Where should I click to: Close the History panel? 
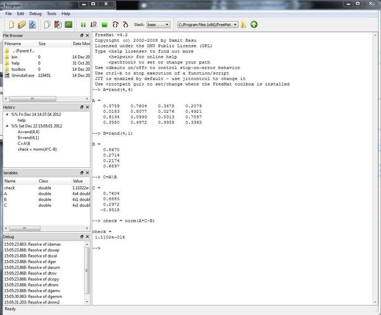pyautogui.click(x=88, y=107)
